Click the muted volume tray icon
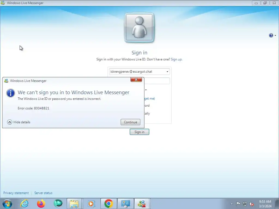Viewport: 279px width, 209px height. 251,204
